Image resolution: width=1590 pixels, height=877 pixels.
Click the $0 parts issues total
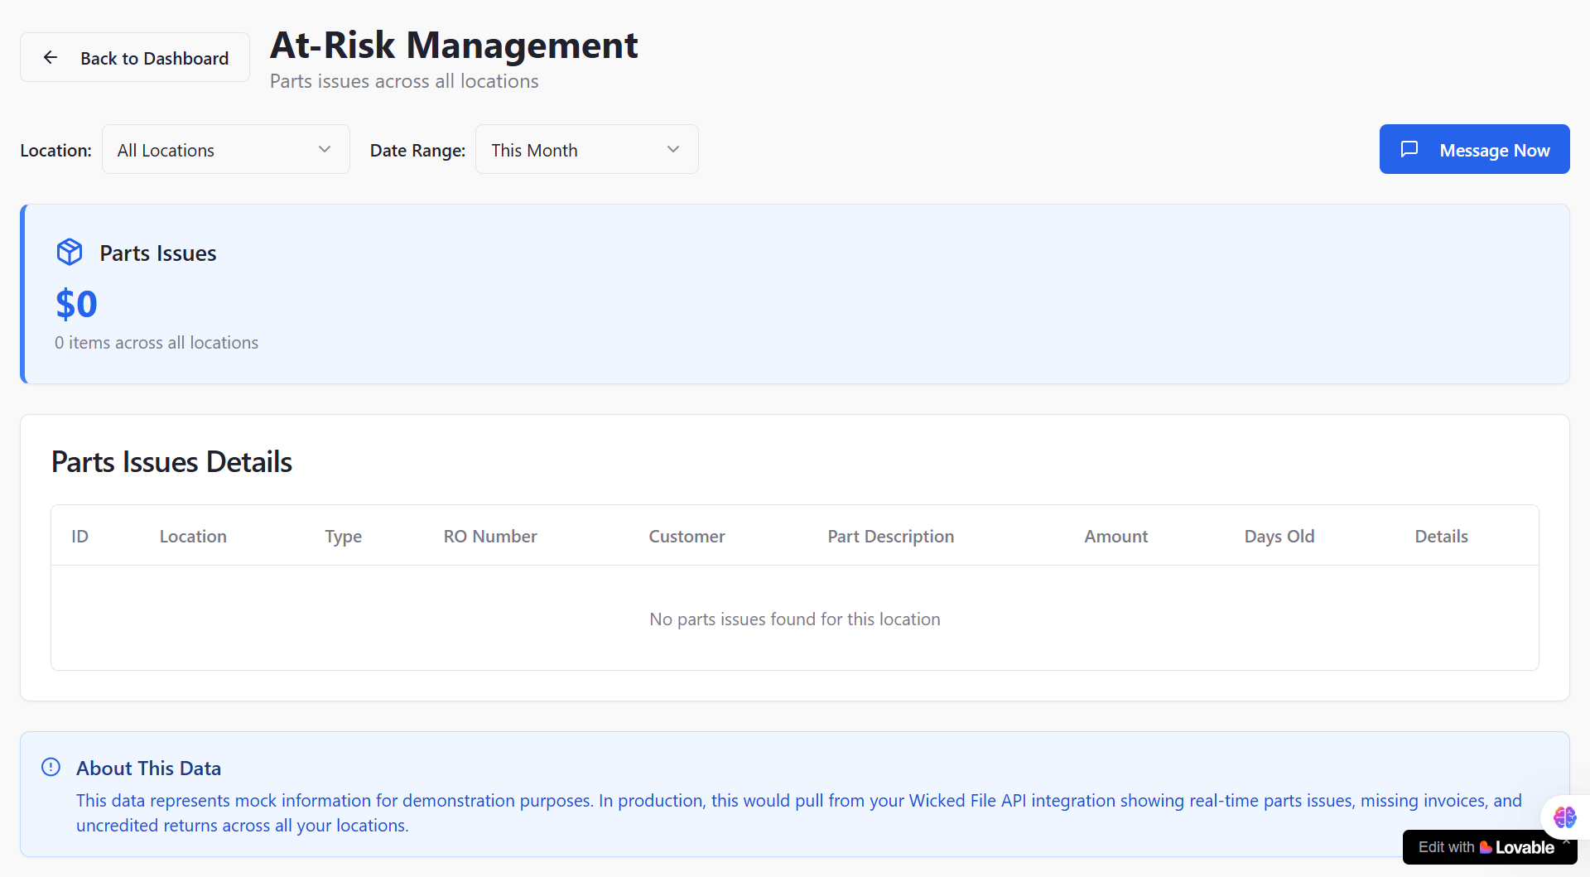click(x=76, y=305)
